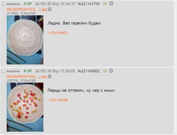
Task: Click the play arrow icon on post №221141754
Action: tap(111, 4)
